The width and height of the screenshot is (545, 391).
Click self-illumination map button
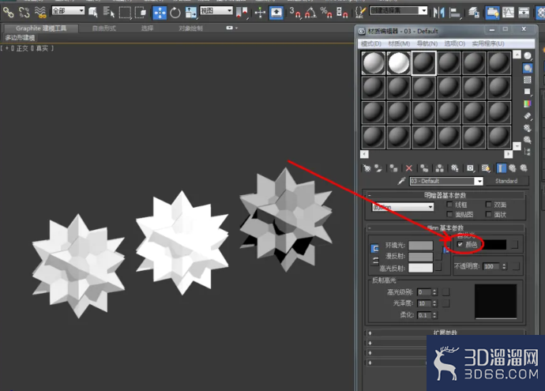click(x=514, y=245)
